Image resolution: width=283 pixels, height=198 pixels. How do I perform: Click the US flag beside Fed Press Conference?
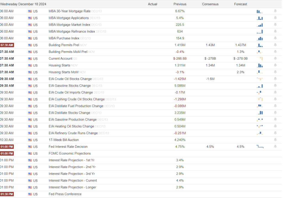[30, 194]
